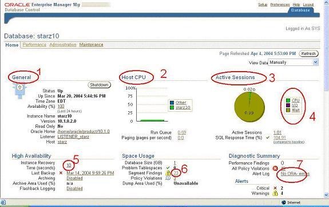The height and width of the screenshot is (207, 329).
Task: Click the green CPU legend swatch
Action: coord(288,100)
